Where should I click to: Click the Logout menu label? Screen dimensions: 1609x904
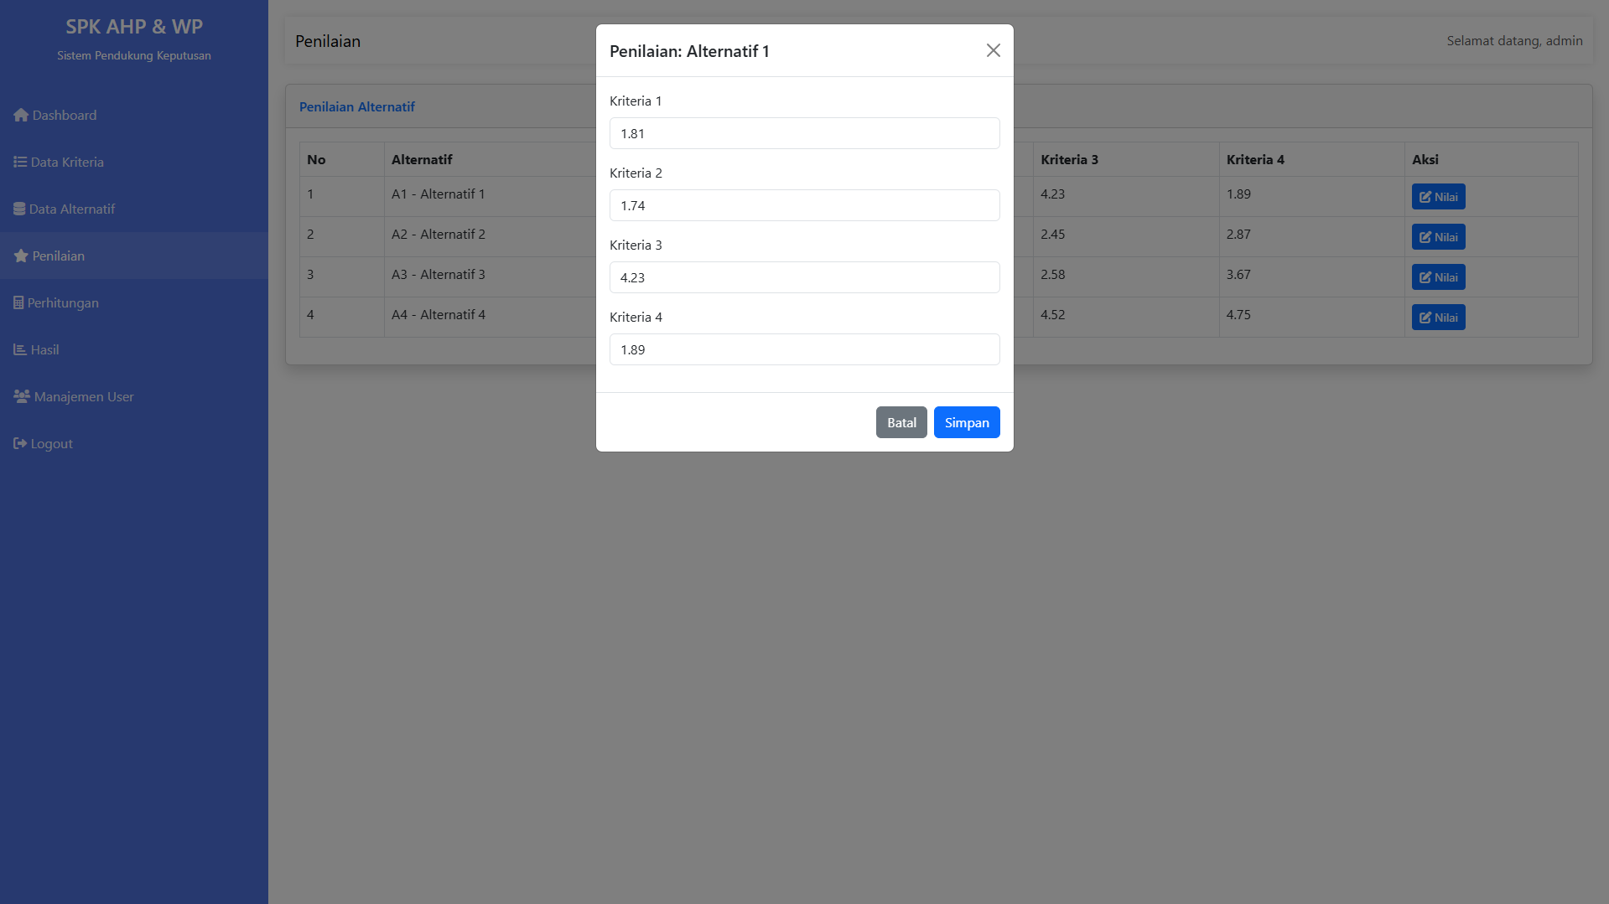[52, 444]
